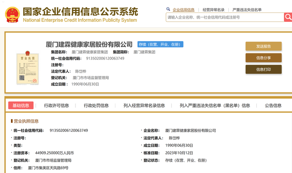Click the address 厦门市集美区天凤路69号
The width and height of the screenshot is (292, 173).
click(x=48, y=168)
